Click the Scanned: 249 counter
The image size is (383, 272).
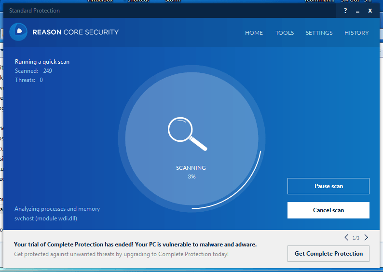tap(33, 71)
